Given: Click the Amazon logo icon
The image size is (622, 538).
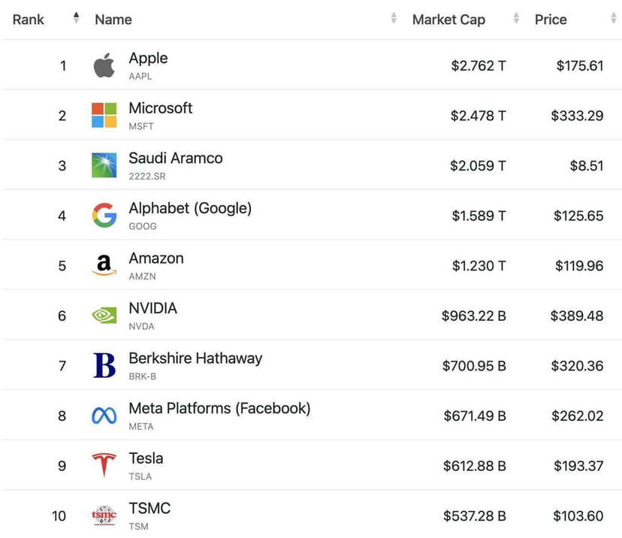Looking at the screenshot, I should point(104,265).
